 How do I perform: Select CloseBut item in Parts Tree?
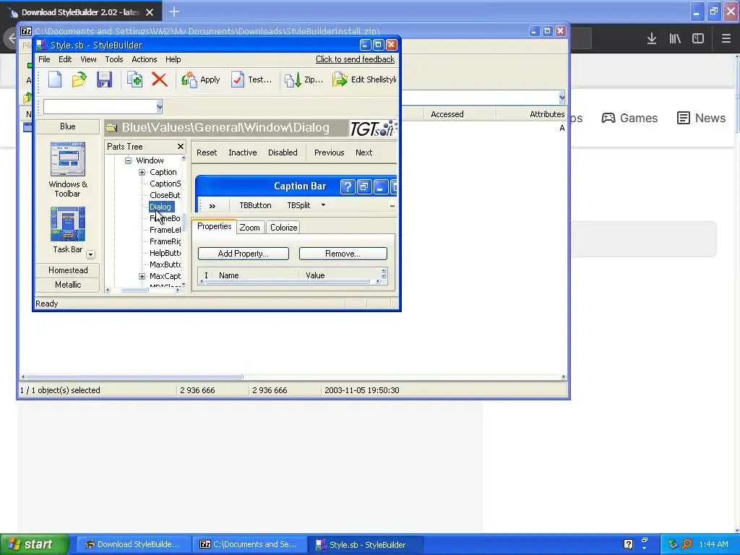(165, 195)
